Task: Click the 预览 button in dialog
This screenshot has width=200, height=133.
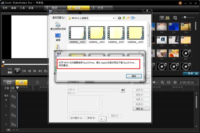Action: tap(115, 116)
